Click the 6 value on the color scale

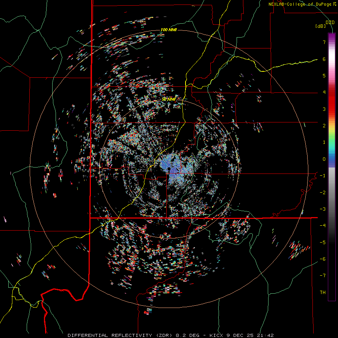324,59
